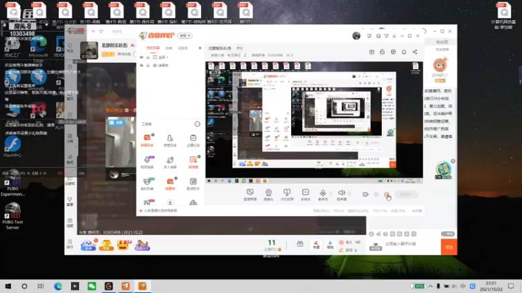Image resolution: width=522 pixels, height=293 pixels.
Task: Click the triangle tool icon at toolbox bottom
Action: [193, 202]
